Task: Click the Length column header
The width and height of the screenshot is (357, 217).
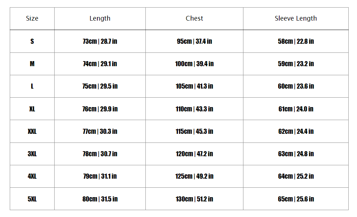Action: [x=100, y=18]
